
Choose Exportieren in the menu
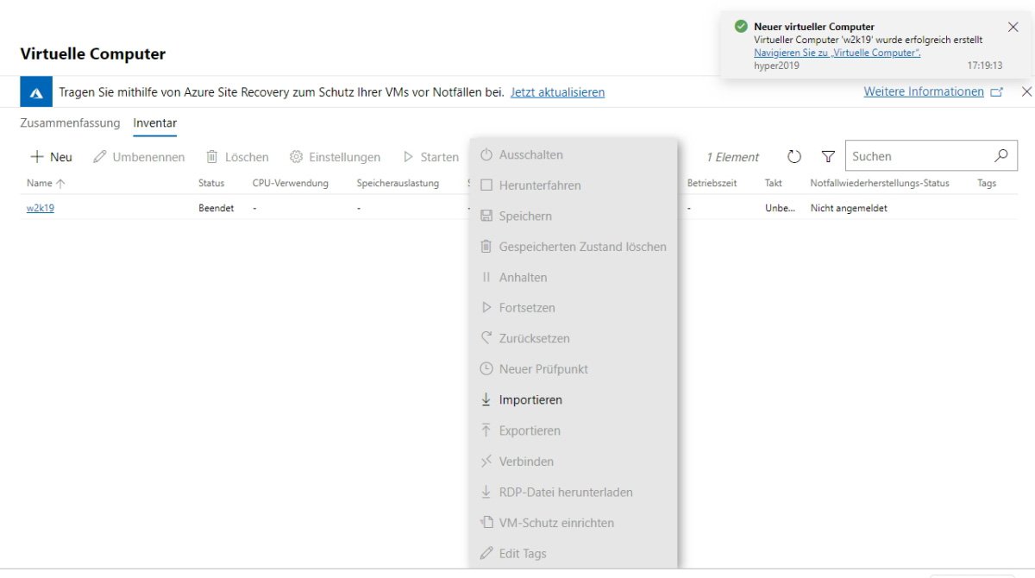click(x=529, y=430)
